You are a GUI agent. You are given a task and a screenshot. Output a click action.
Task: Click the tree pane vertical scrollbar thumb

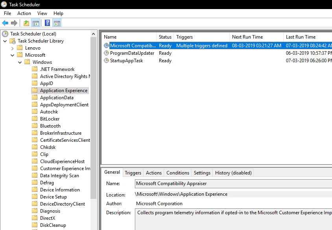(93, 118)
